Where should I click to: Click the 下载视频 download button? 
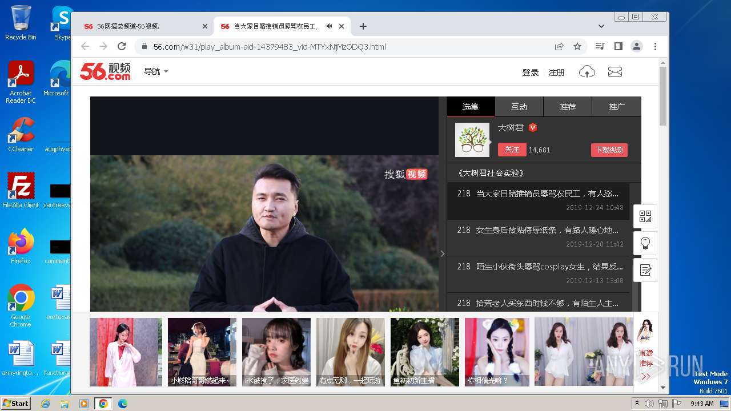[609, 150]
